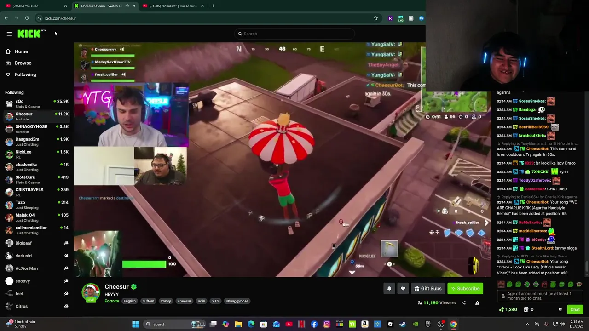Click the taskbar Search box
This screenshot has width=589, height=331.
(x=175, y=324)
